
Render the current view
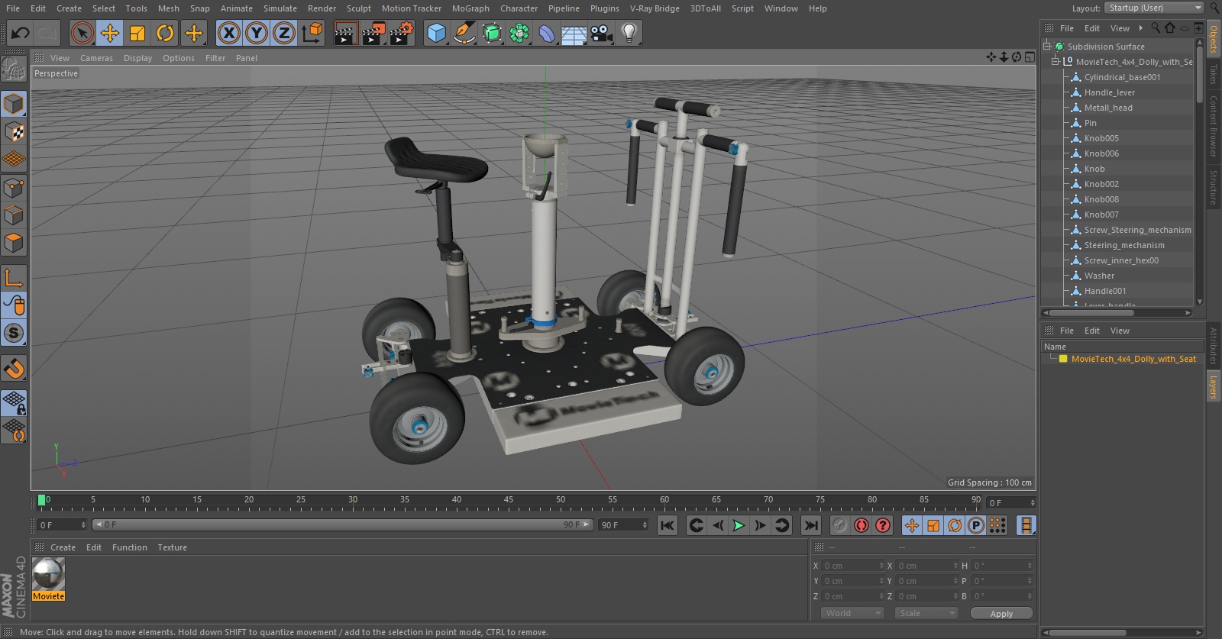pyautogui.click(x=345, y=33)
